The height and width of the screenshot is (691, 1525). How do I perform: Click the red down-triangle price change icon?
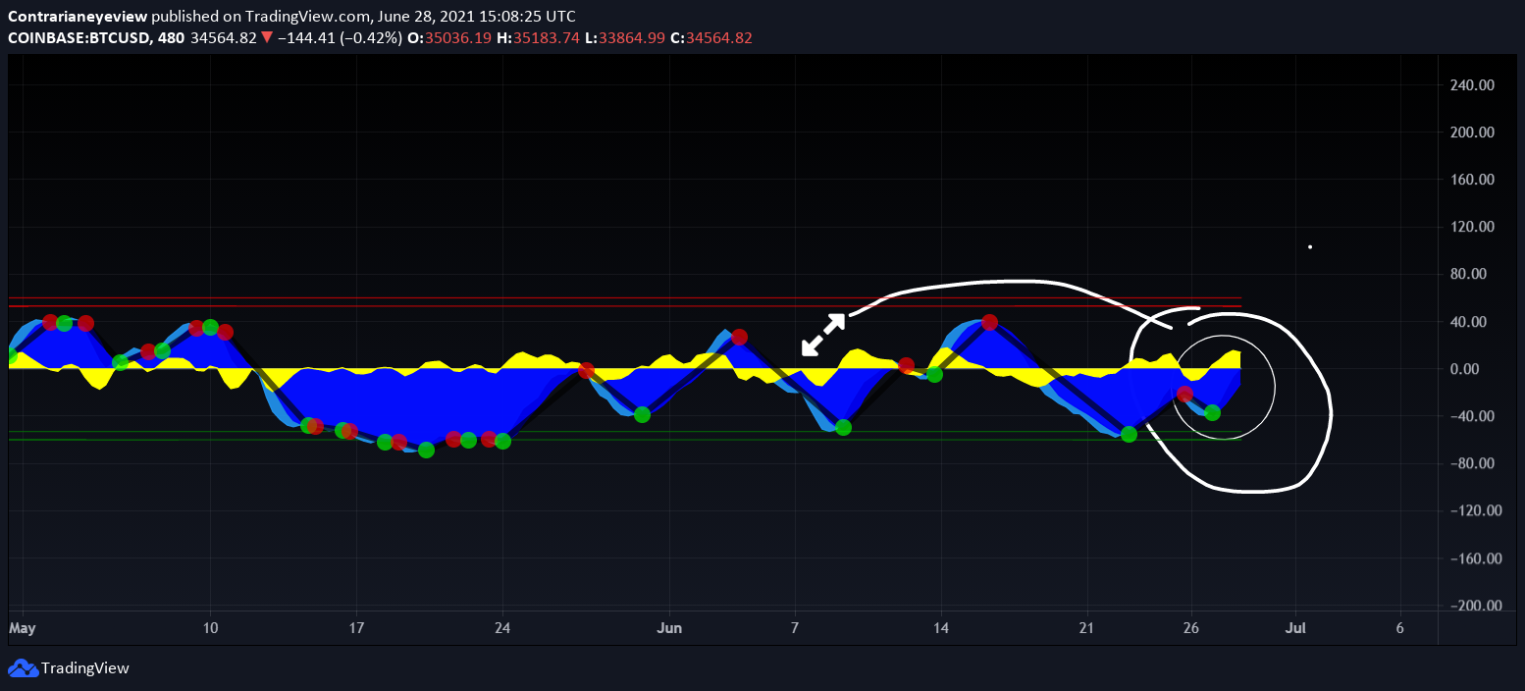tap(266, 37)
